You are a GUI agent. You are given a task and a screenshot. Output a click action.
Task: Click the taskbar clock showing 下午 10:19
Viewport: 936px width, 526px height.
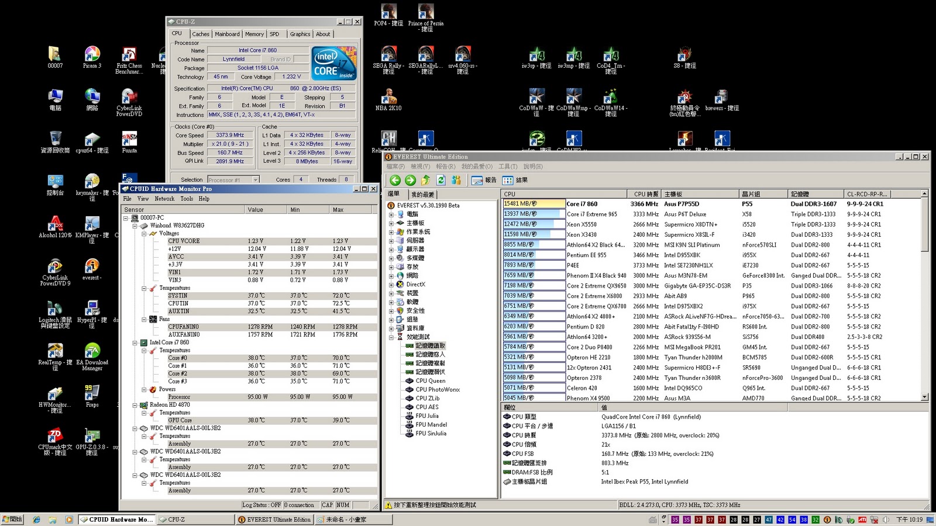pyautogui.click(x=910, y=520)
